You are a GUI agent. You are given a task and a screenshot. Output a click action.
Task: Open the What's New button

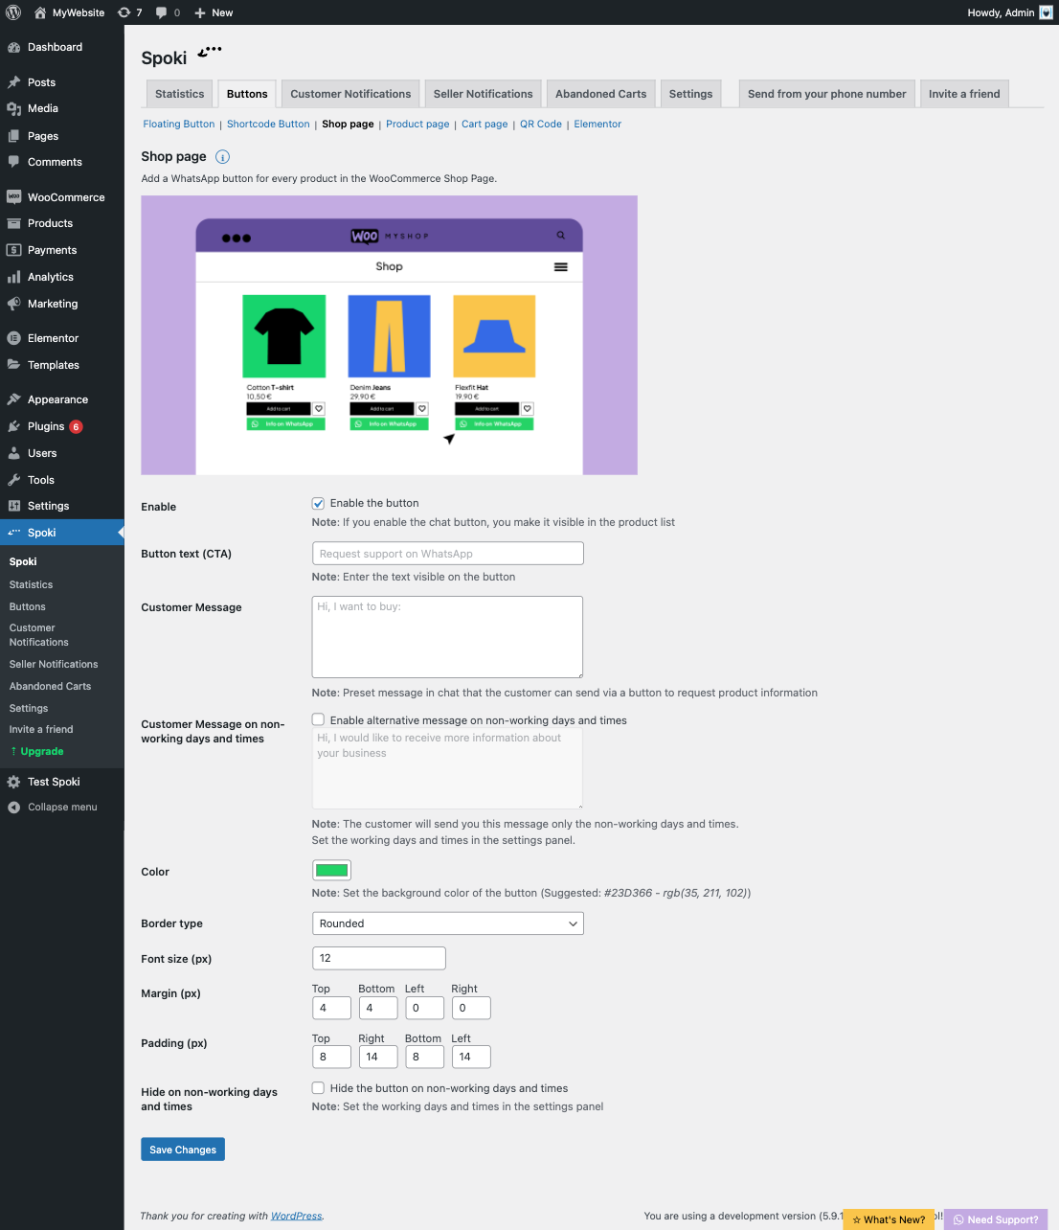click(x=889, y=1219)
